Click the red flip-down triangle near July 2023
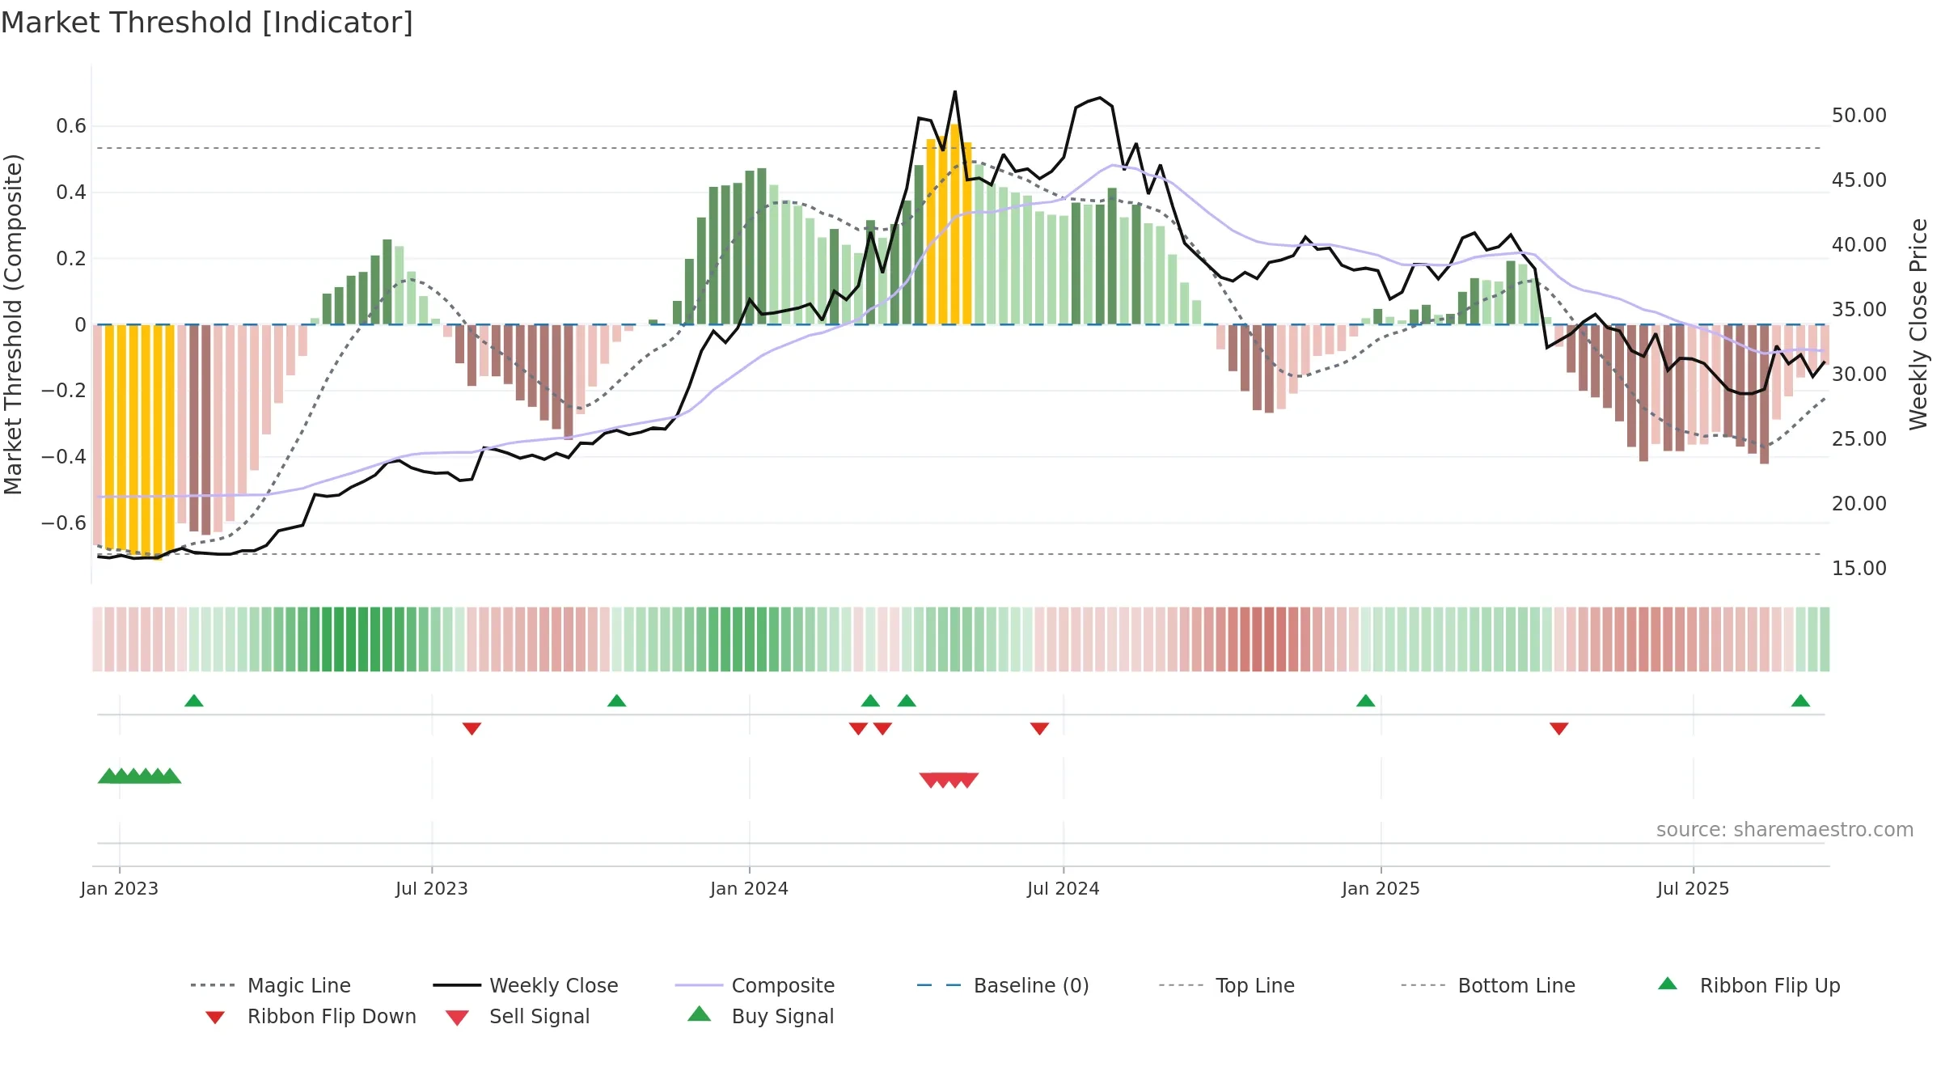 472,729
